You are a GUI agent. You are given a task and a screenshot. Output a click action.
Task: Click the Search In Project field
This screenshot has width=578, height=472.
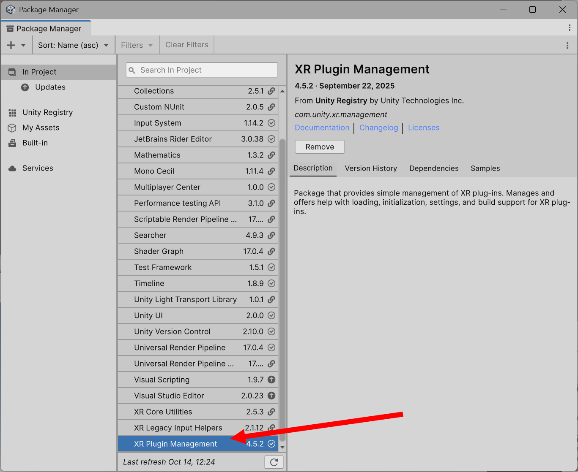coord(202,70)
